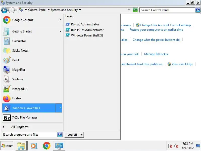Open Windows Media Player on the taskbar

[34, 146]
